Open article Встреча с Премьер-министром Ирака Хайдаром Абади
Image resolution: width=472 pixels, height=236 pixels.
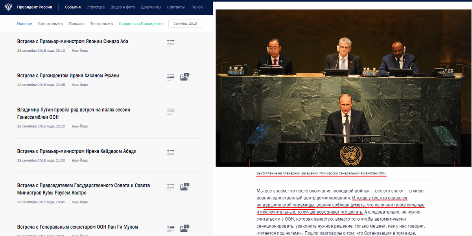pos(77,151)
